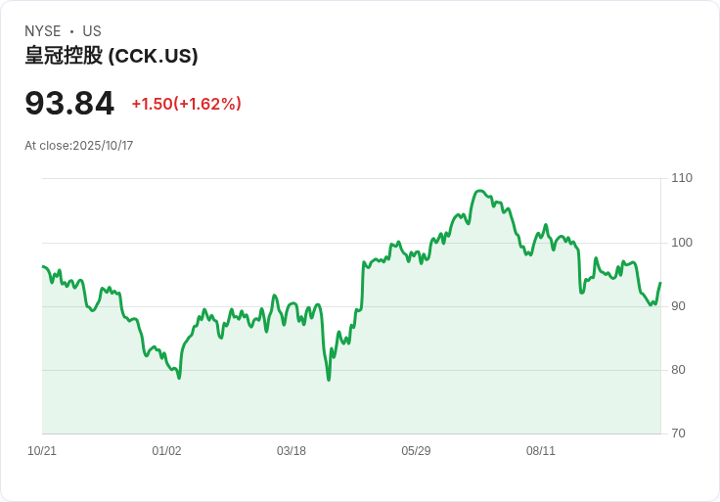720x502 pixels.
Task: Click the leftmost start of the price line
Action: [42, 266]
